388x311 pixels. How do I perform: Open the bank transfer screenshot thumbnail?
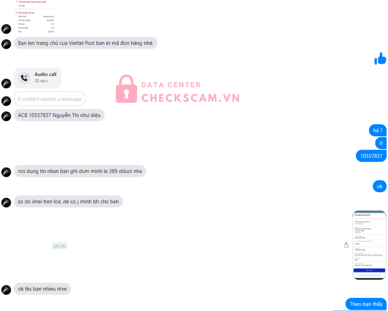coord(369,245)
